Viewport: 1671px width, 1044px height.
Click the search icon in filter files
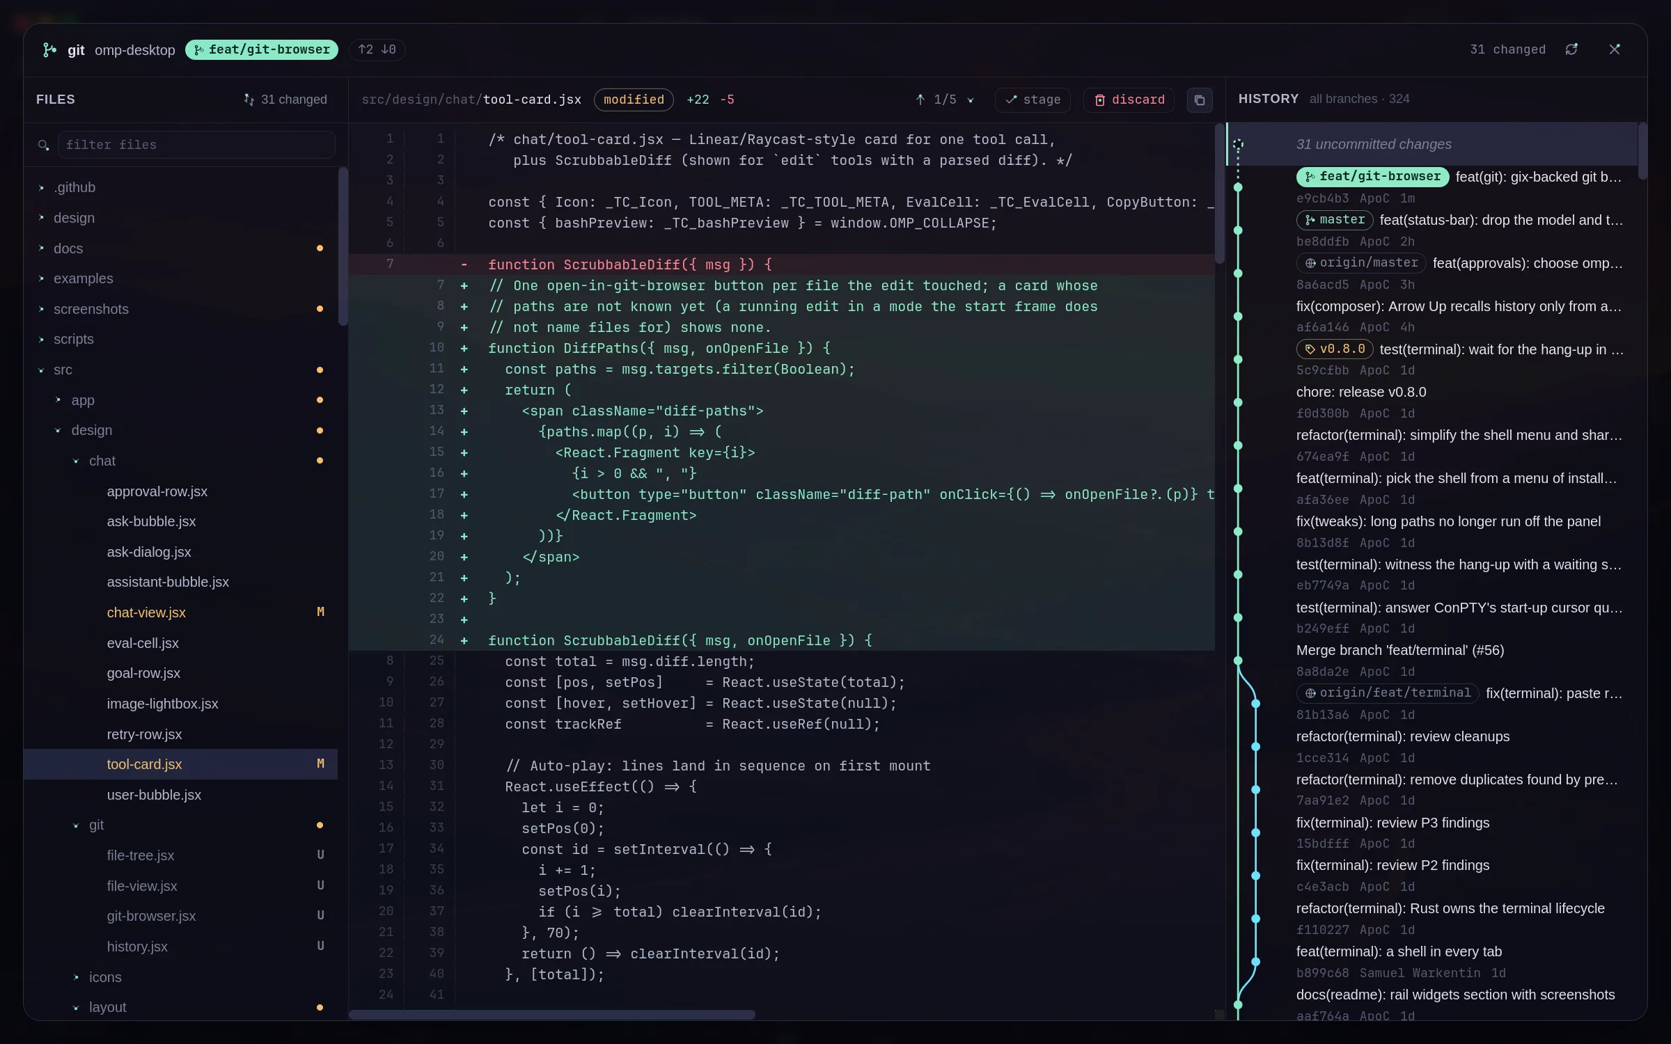click(x=43, y=145)
